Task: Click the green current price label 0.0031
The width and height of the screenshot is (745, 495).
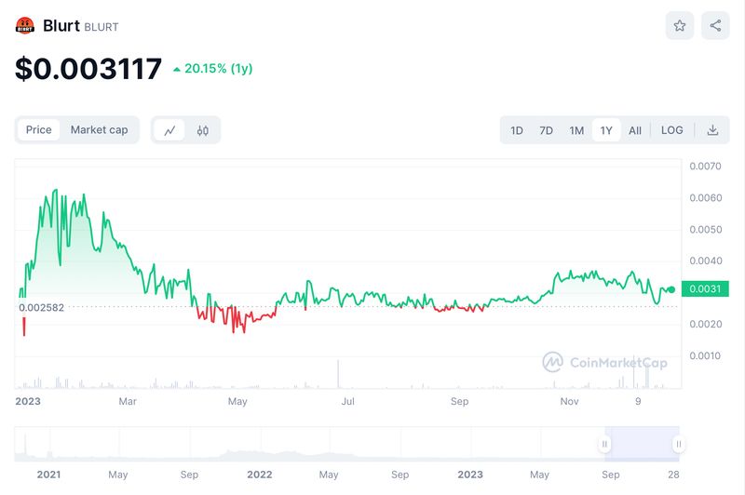Action: point(705,289)
